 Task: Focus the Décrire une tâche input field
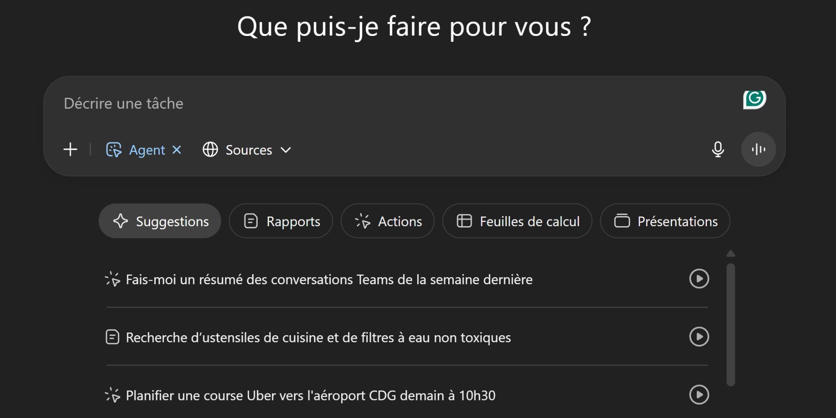(376, 104)
